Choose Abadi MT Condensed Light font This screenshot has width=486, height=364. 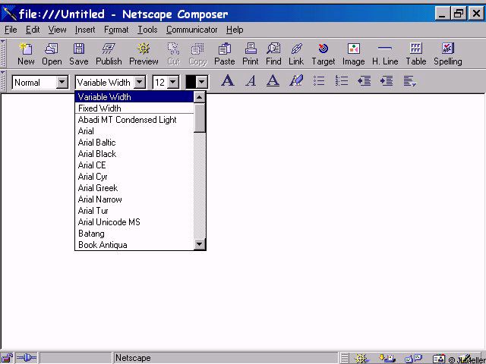point(134,120)
